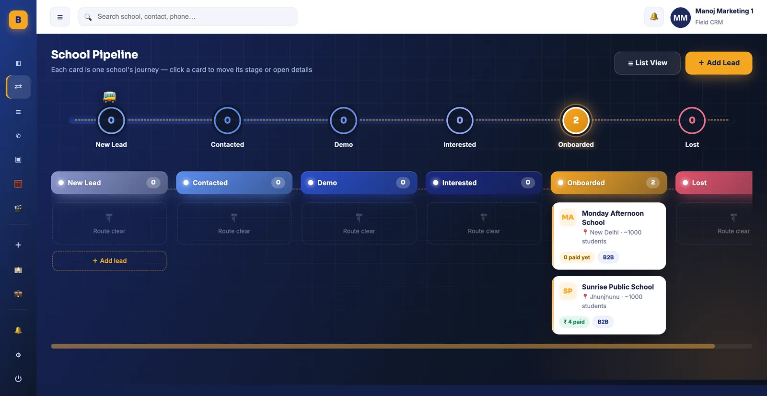767x396 pixels.
Task: Select the Lost stage circle
Action: click(x=692, y=120)
